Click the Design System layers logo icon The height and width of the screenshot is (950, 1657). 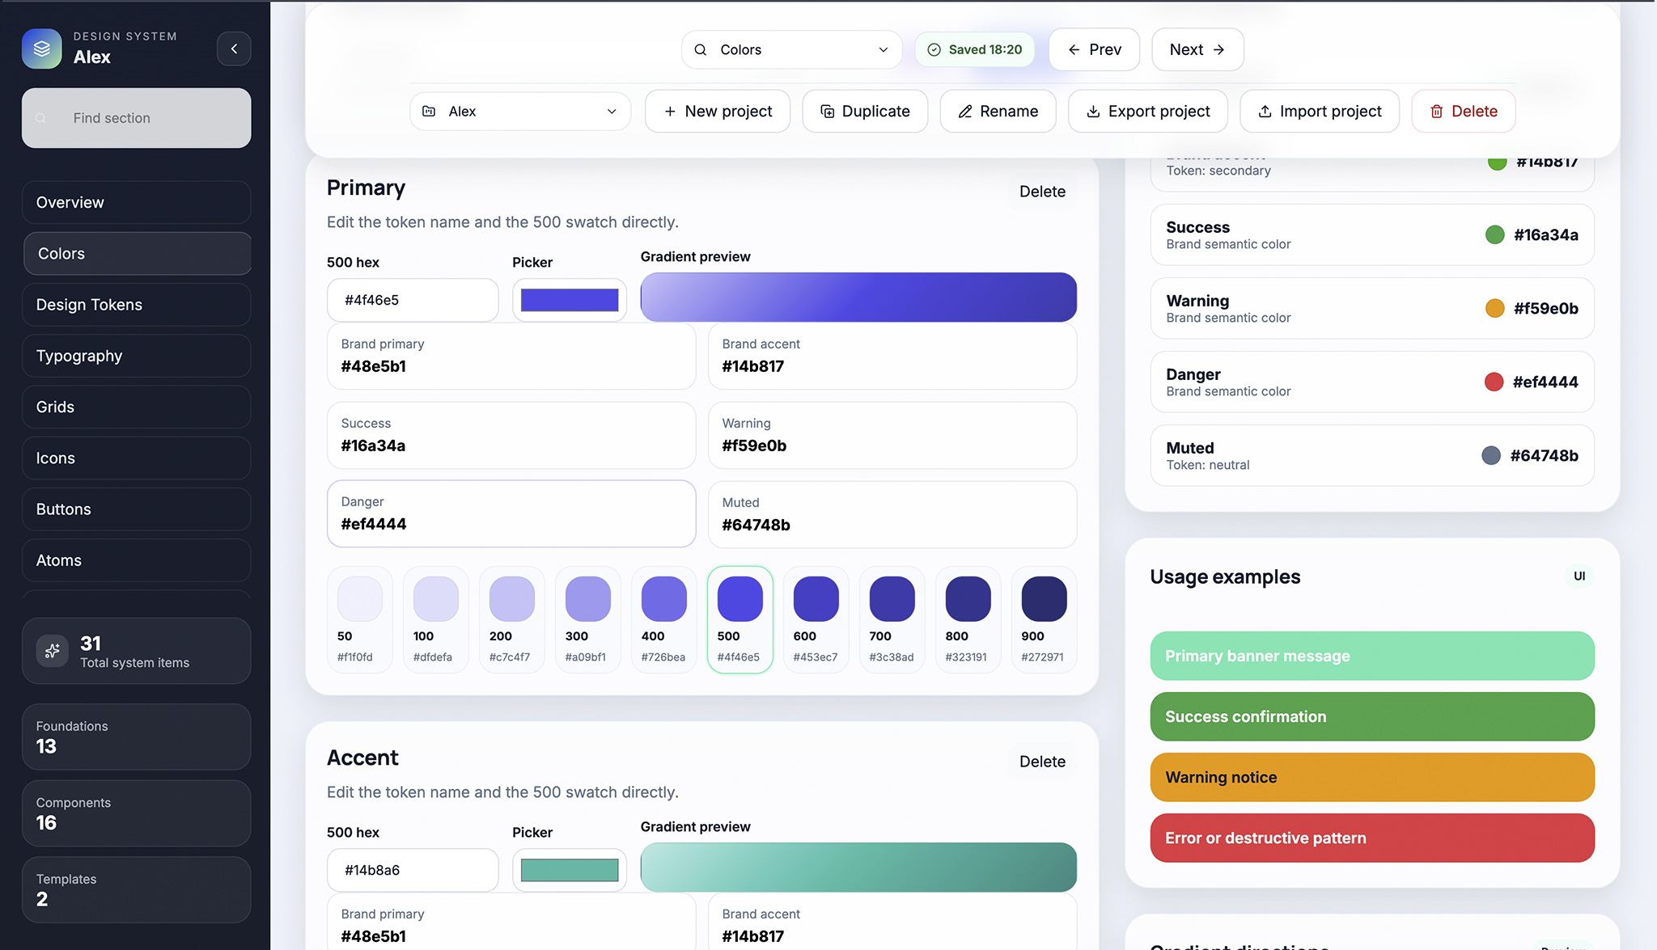click(x=42, y=49)
